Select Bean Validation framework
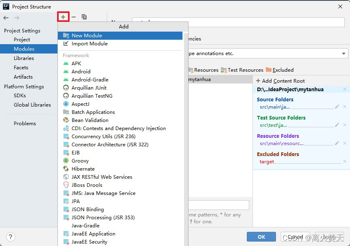Image resolution: width=350 pixels, height=246 pixels. pos(120,120)
